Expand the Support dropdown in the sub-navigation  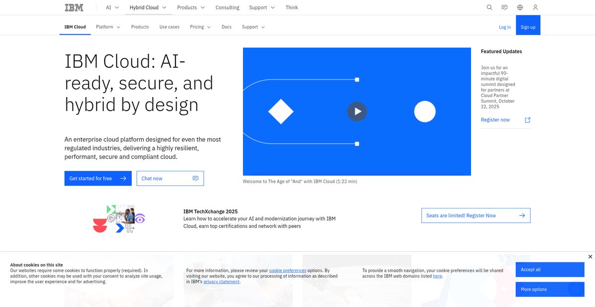click(x=253, y=27)
